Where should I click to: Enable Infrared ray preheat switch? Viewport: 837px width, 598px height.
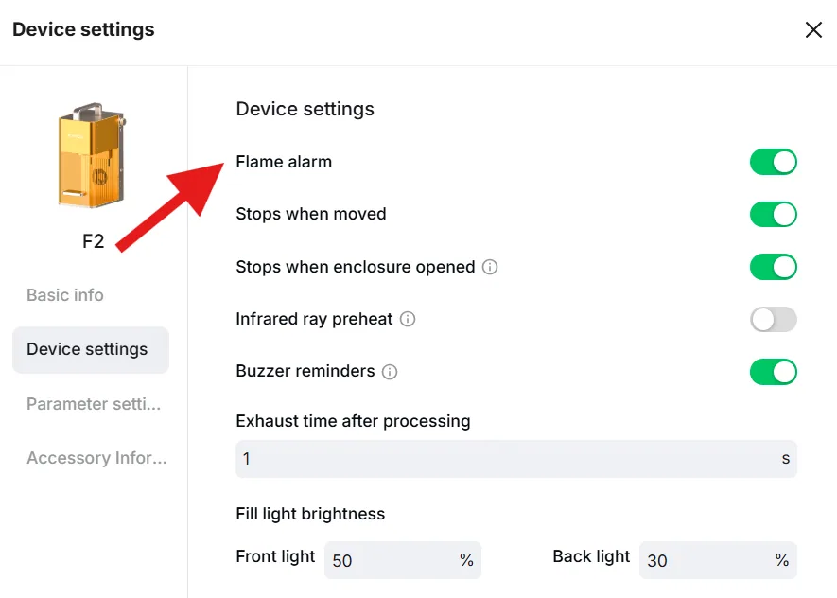773,319
